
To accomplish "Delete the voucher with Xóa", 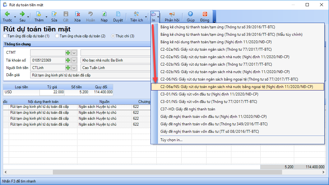I will tap(77, 17).
